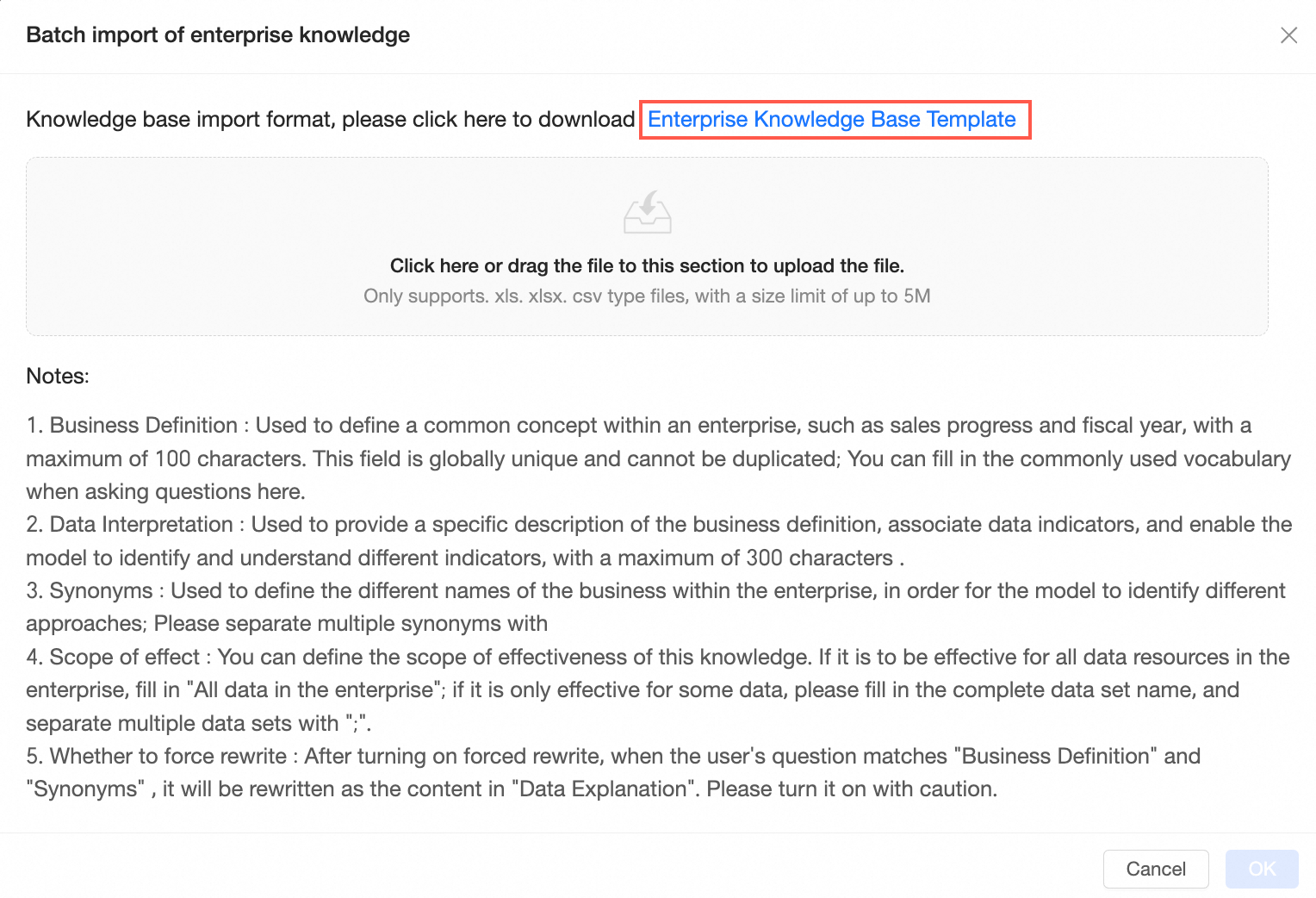Select the Business Definition note line
The image size is (1316, 898).
point(659,458)
